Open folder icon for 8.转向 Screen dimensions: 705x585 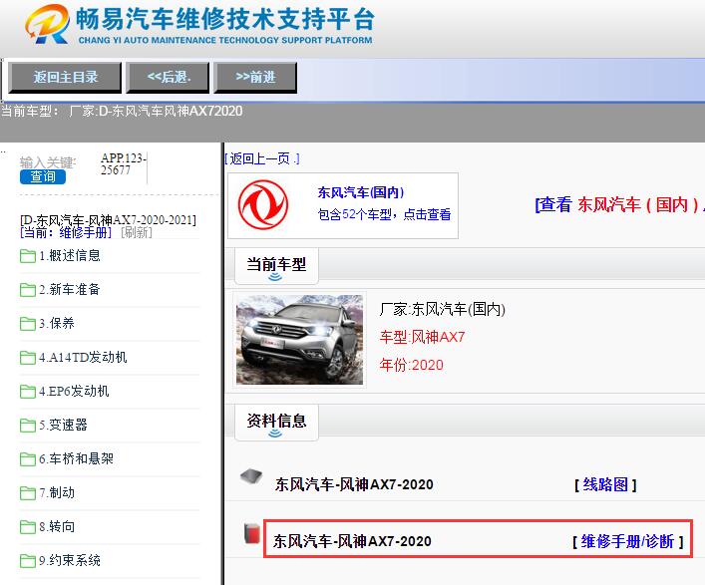click(28, 526)
